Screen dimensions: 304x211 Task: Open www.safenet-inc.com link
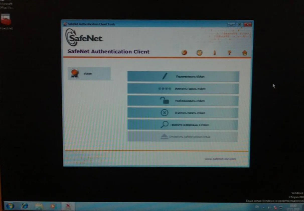coord(220,159)
